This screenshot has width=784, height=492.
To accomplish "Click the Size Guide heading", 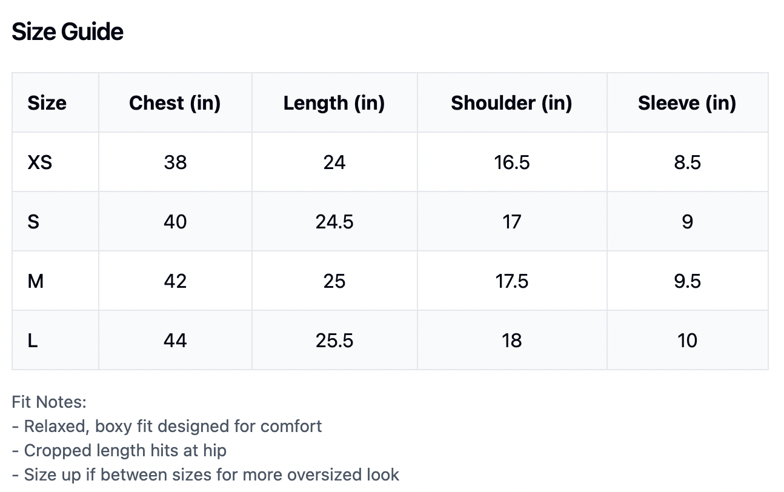I will (x=67, y=32).
